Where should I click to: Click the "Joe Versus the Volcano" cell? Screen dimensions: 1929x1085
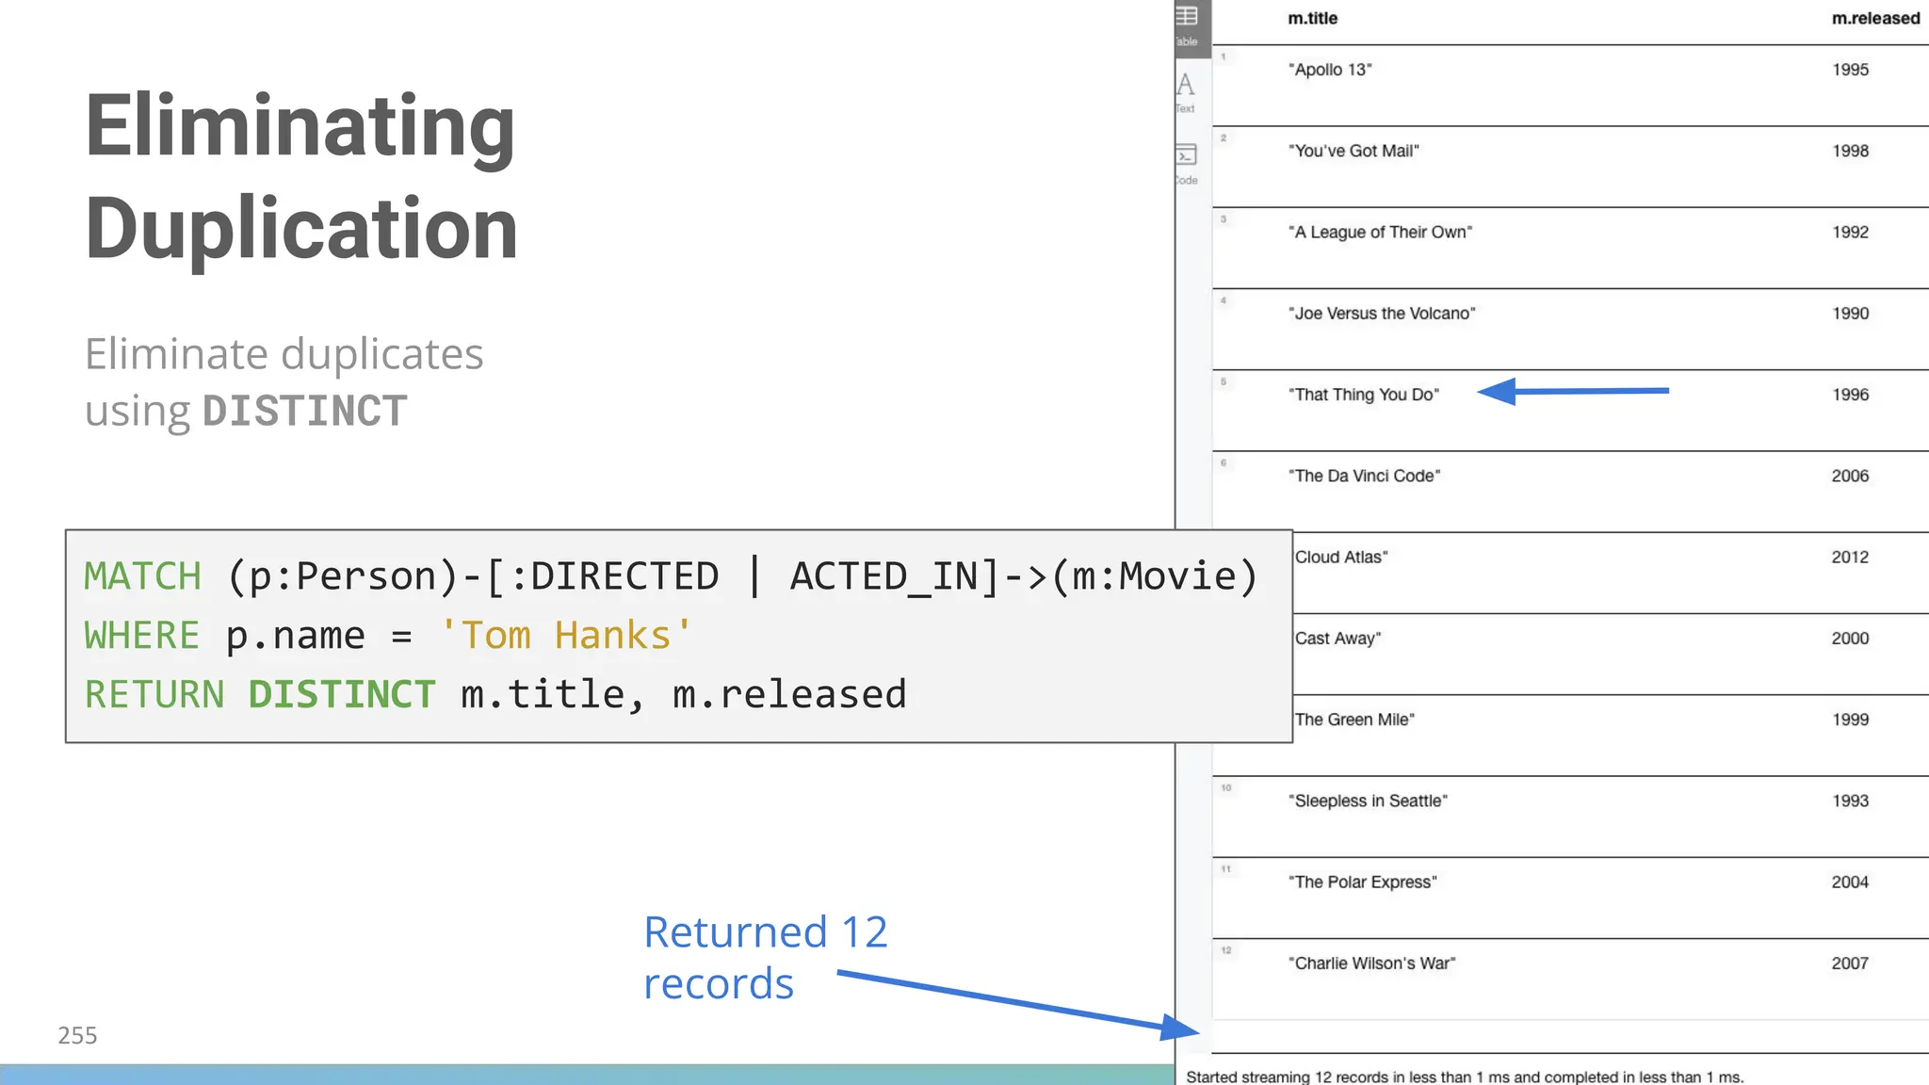tap(1382, 314)
